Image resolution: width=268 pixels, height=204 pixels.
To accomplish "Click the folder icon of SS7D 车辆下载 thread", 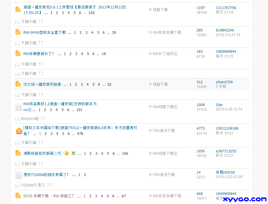I will (18, 196).
